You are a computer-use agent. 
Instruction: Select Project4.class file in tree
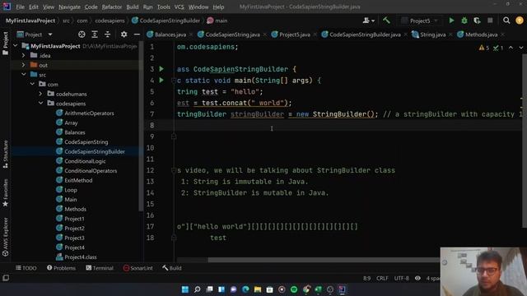pos(81,257)
